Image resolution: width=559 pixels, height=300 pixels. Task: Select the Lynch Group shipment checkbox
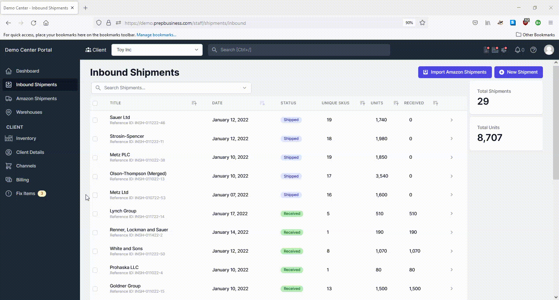95,214
